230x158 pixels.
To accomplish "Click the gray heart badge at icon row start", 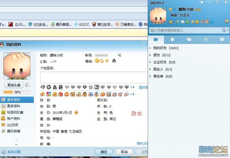I will point(43,87).
